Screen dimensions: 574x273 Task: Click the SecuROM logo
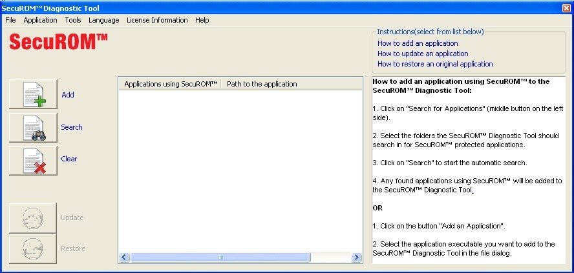(x=59, y=42)
